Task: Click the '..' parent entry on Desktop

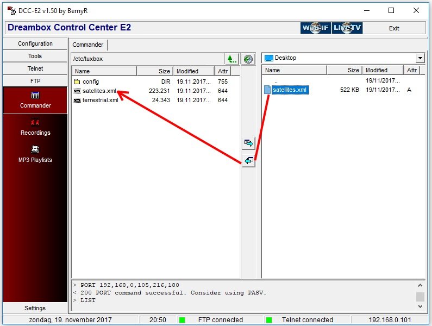Action: click(x=276, y=81)
